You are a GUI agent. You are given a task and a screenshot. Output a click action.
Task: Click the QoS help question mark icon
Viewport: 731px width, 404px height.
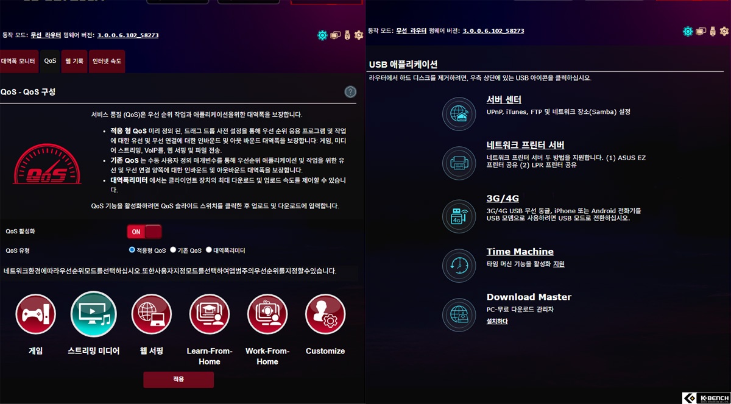tap(350, 92)
